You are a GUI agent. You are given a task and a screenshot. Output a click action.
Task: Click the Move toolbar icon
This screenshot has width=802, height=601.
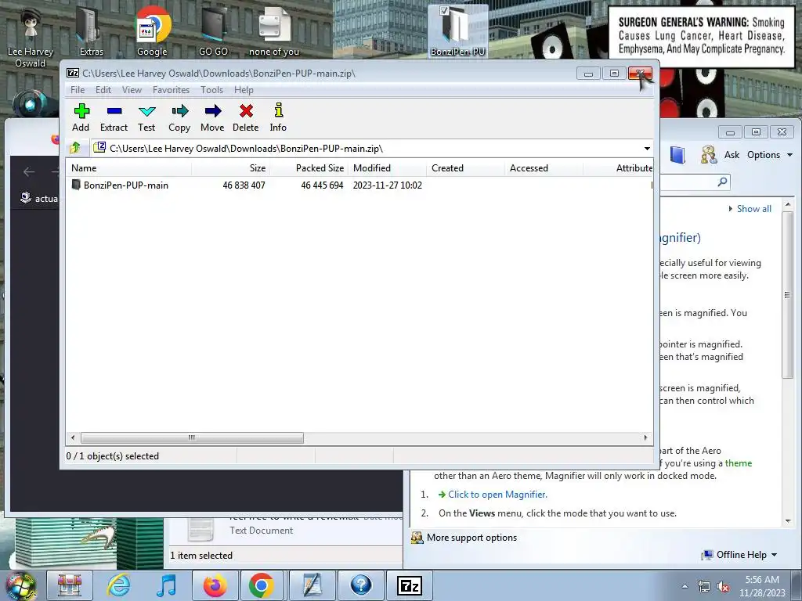212,117
